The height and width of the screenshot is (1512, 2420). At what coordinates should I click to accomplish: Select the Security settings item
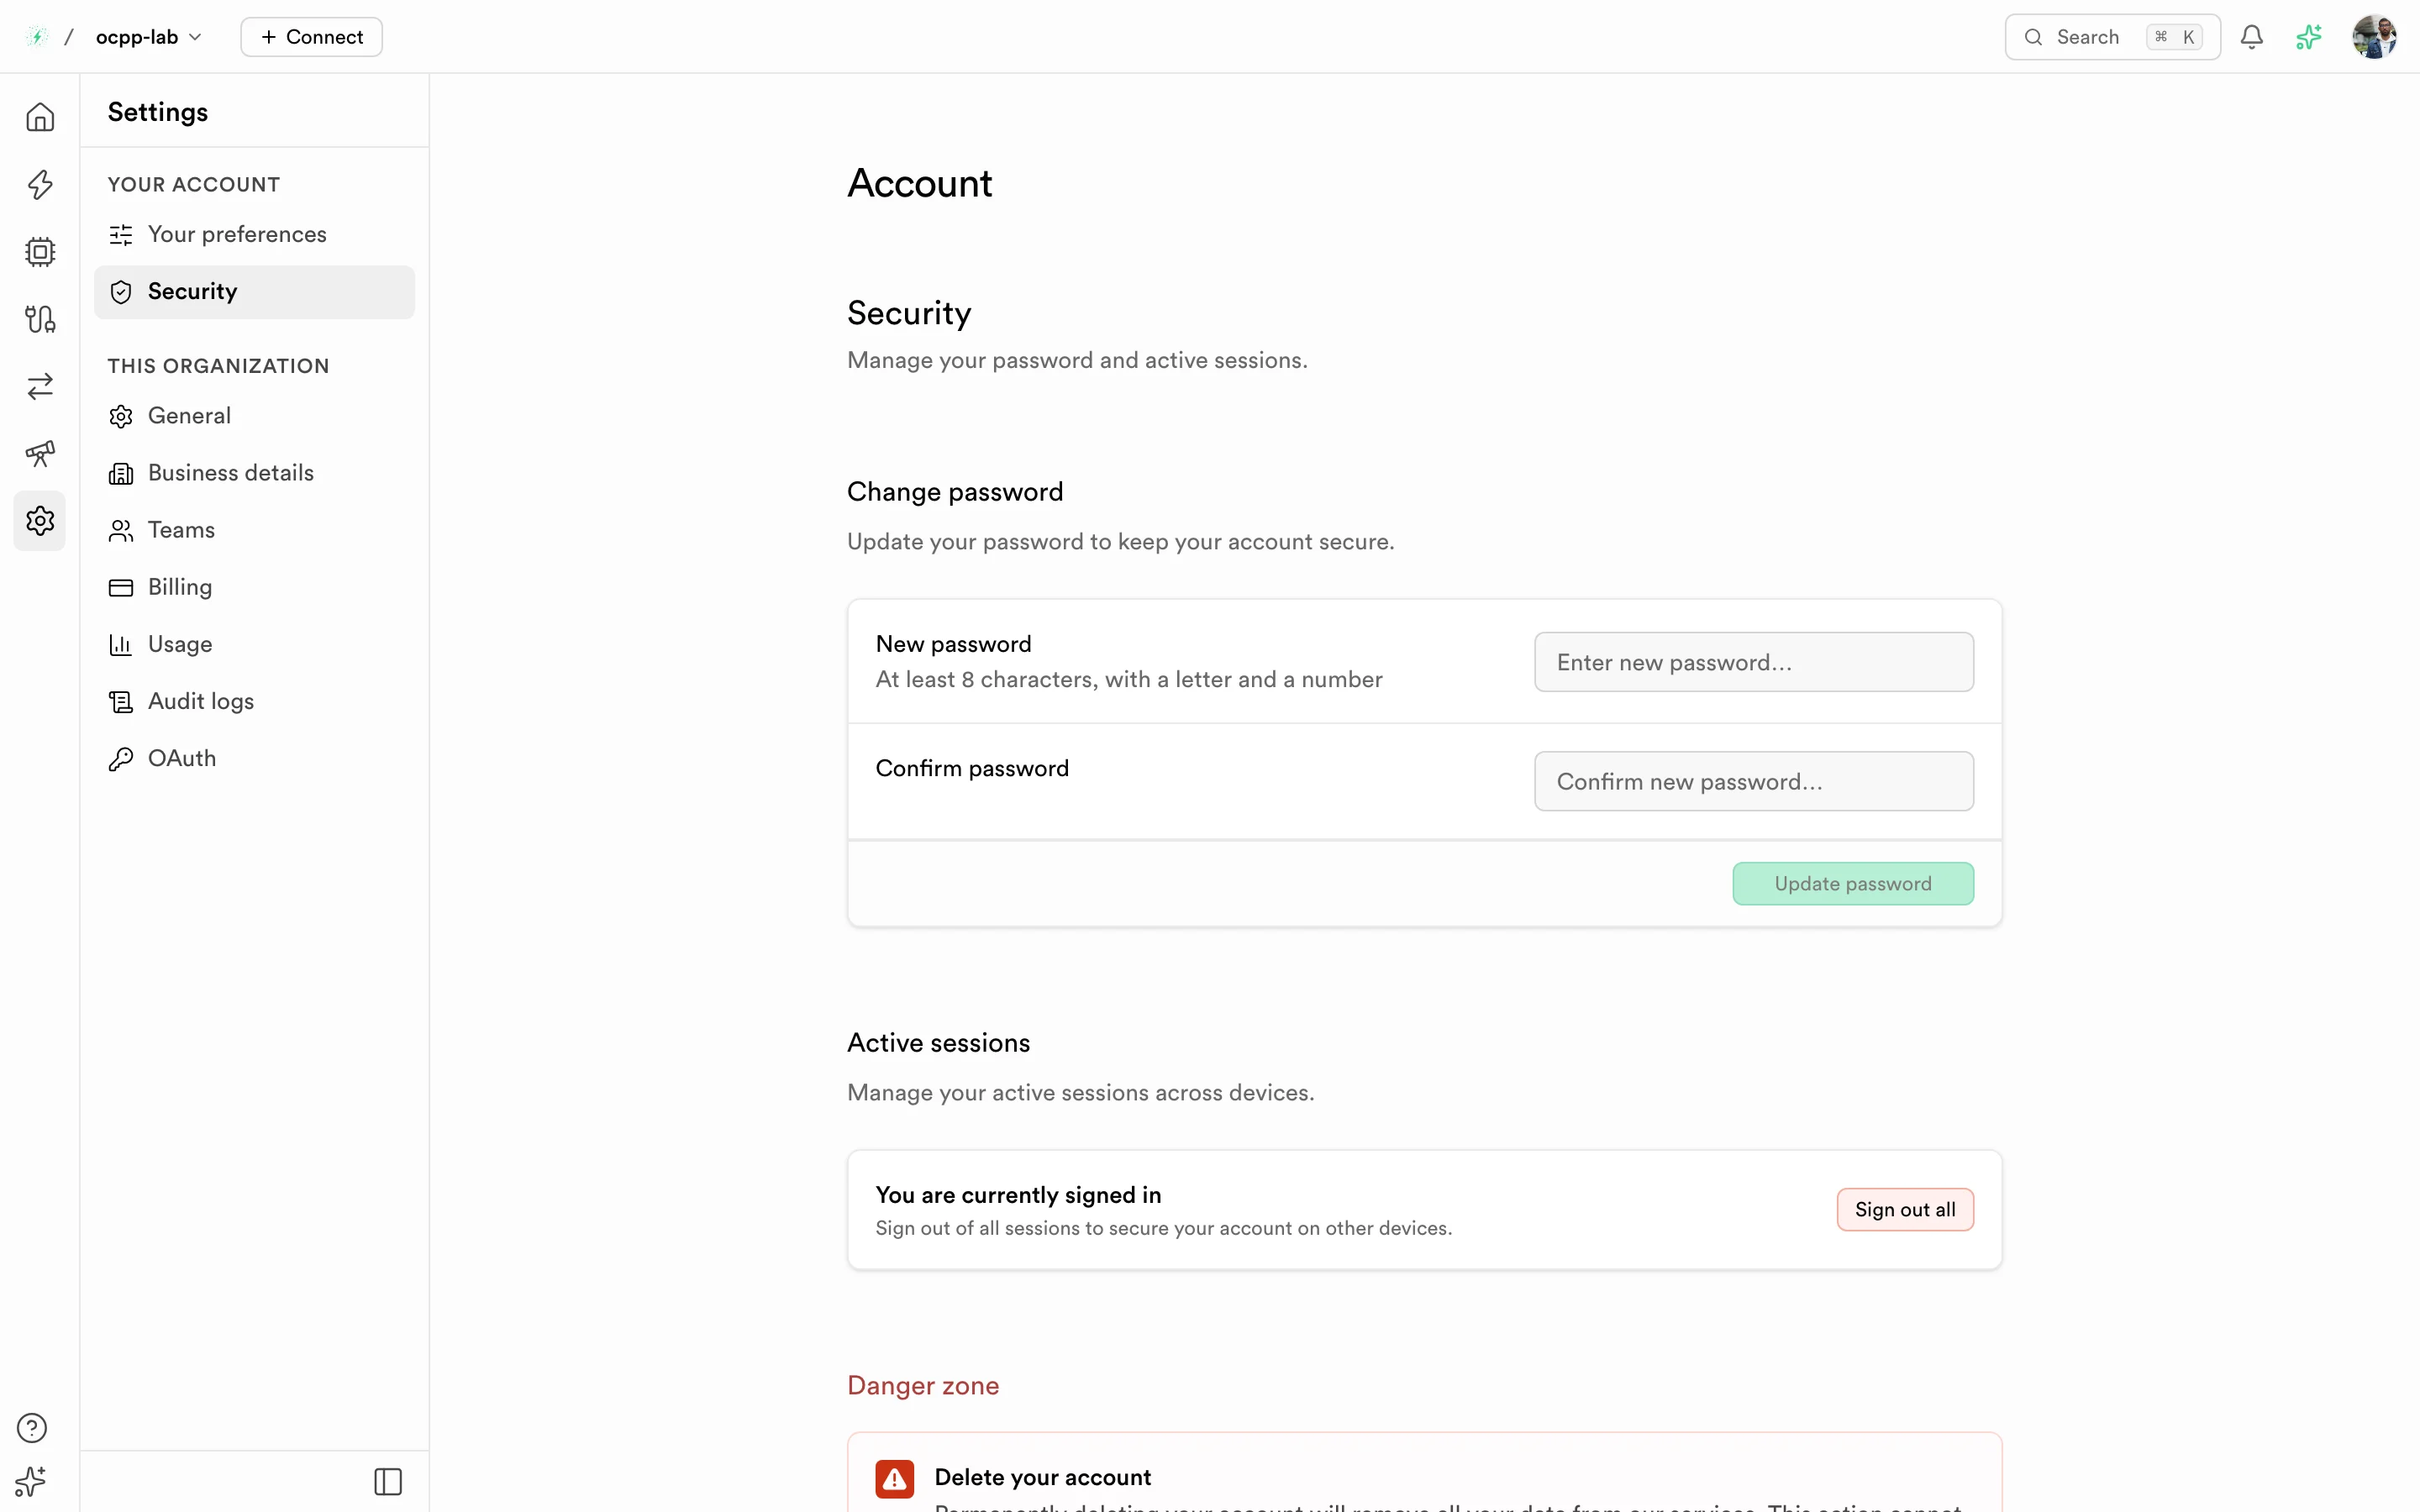[x=254, y=292]
